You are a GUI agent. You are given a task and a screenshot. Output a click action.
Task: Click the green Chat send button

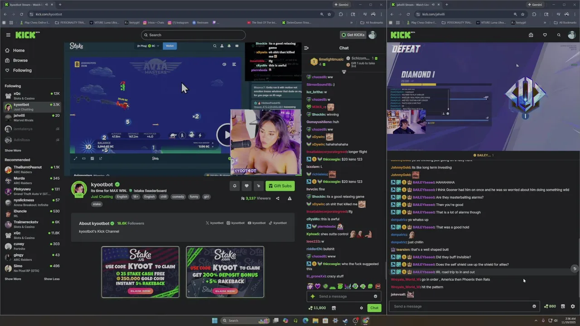pos(374,308)
